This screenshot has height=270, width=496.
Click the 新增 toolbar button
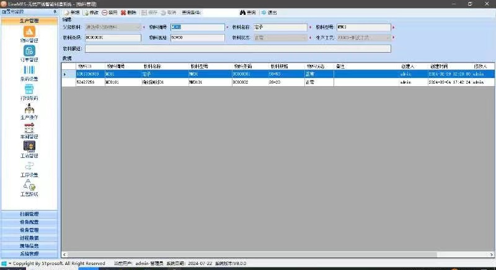72,12
